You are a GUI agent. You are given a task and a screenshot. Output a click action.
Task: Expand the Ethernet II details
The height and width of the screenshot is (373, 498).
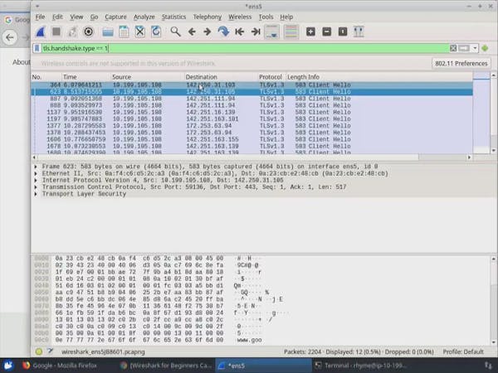36,173
